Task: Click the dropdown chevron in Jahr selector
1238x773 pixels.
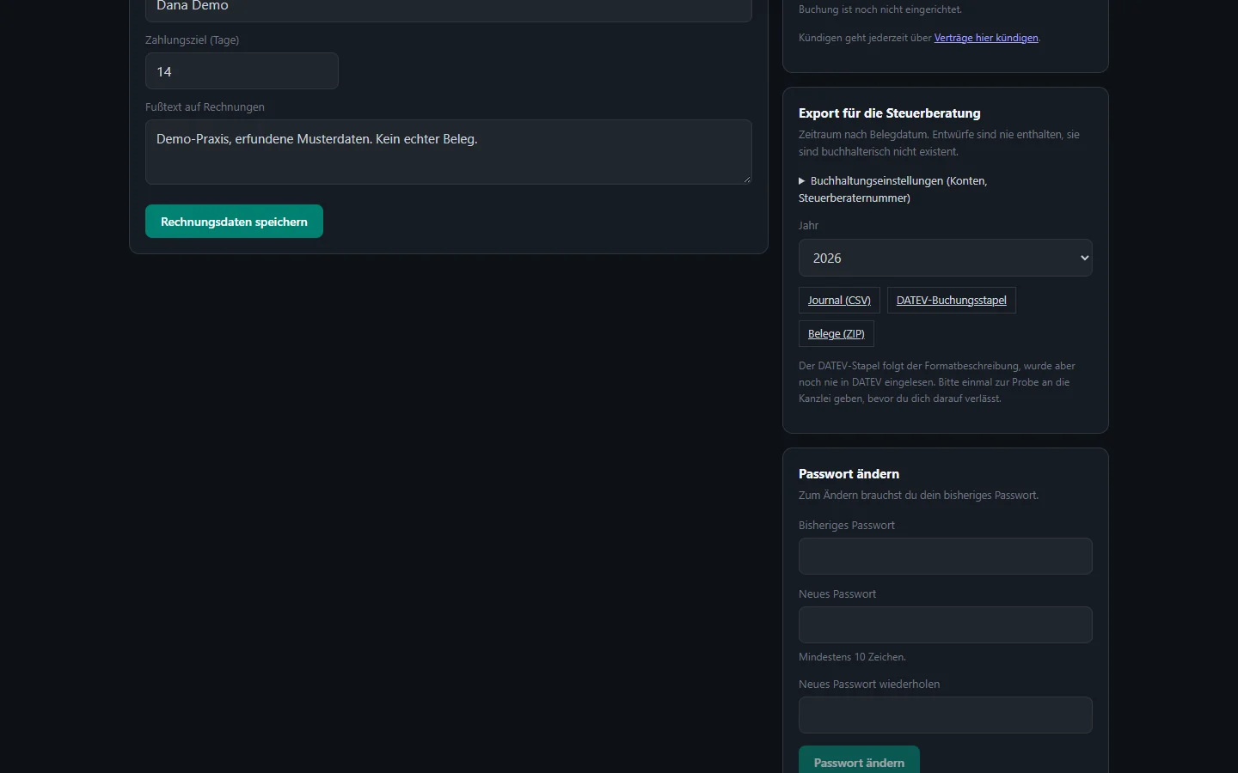Action: [x=1084, y=258]
